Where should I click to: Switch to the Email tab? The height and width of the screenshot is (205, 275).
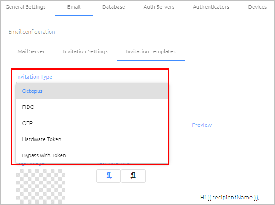point(74,7)
